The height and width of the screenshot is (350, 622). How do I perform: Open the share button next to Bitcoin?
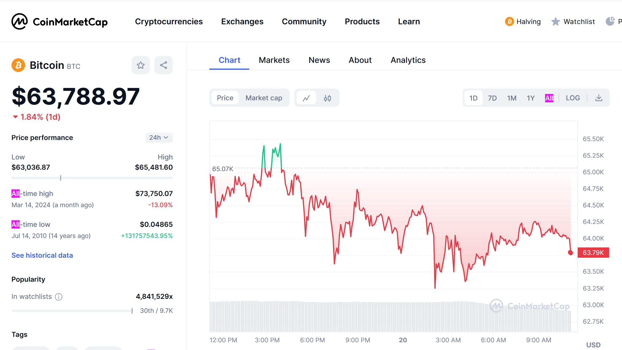click(x=164, y=65)
